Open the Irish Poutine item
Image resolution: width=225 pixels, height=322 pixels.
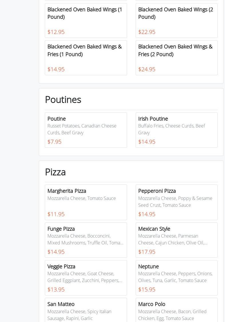point(176,130)
